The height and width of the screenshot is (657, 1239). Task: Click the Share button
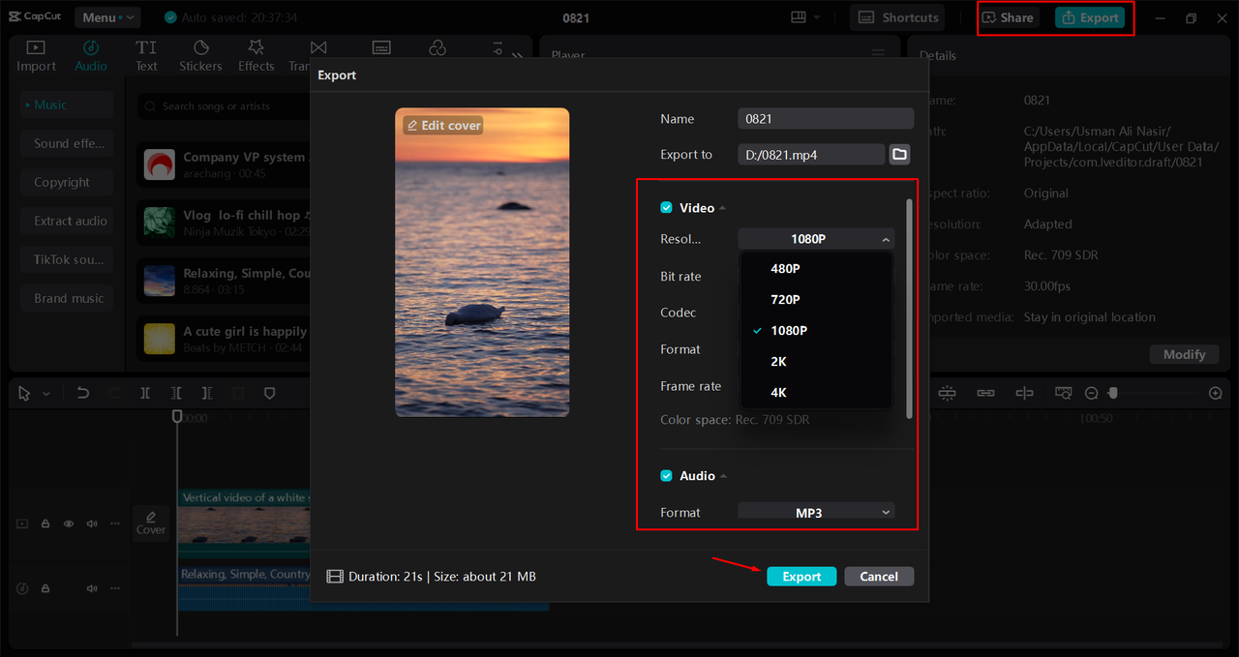click(x=1008, y=17)
